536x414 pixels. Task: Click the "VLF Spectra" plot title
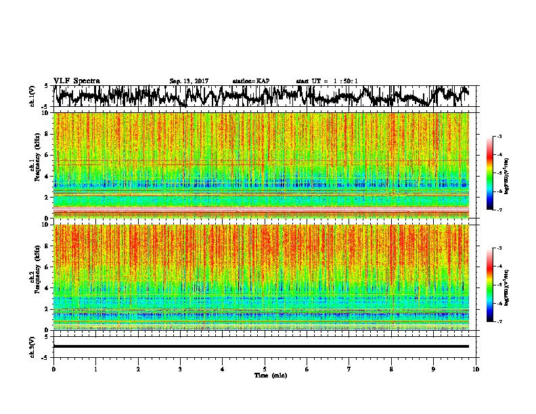click(x=76, y=81)
